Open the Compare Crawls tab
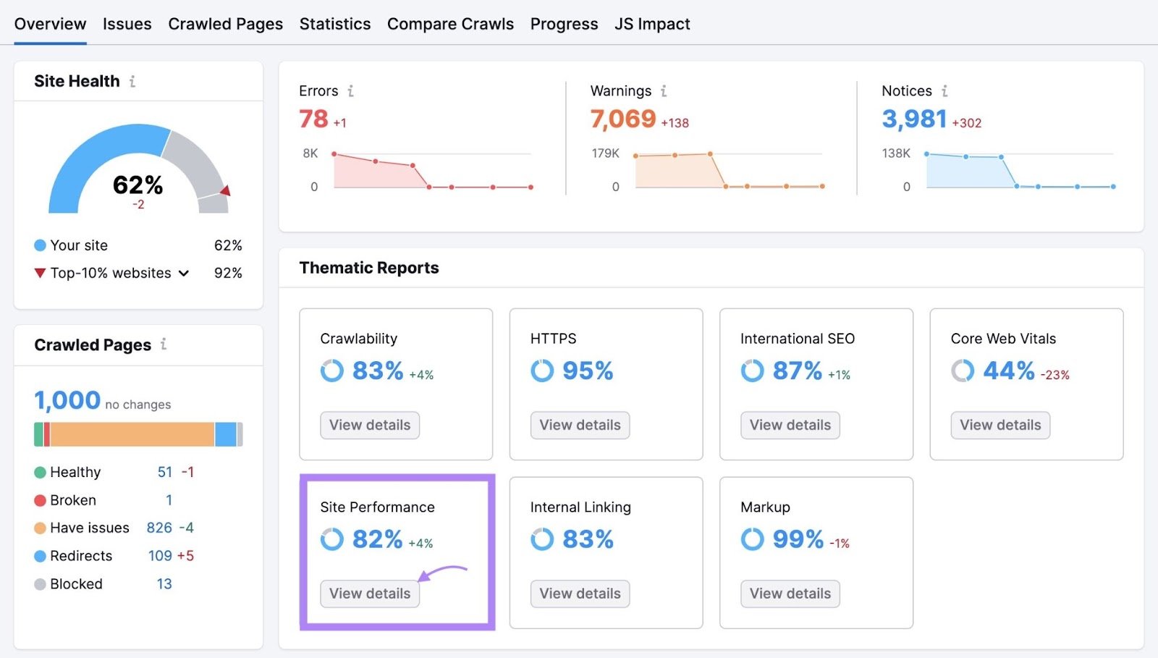1158x658 pixels. click(x=450, y=24)
